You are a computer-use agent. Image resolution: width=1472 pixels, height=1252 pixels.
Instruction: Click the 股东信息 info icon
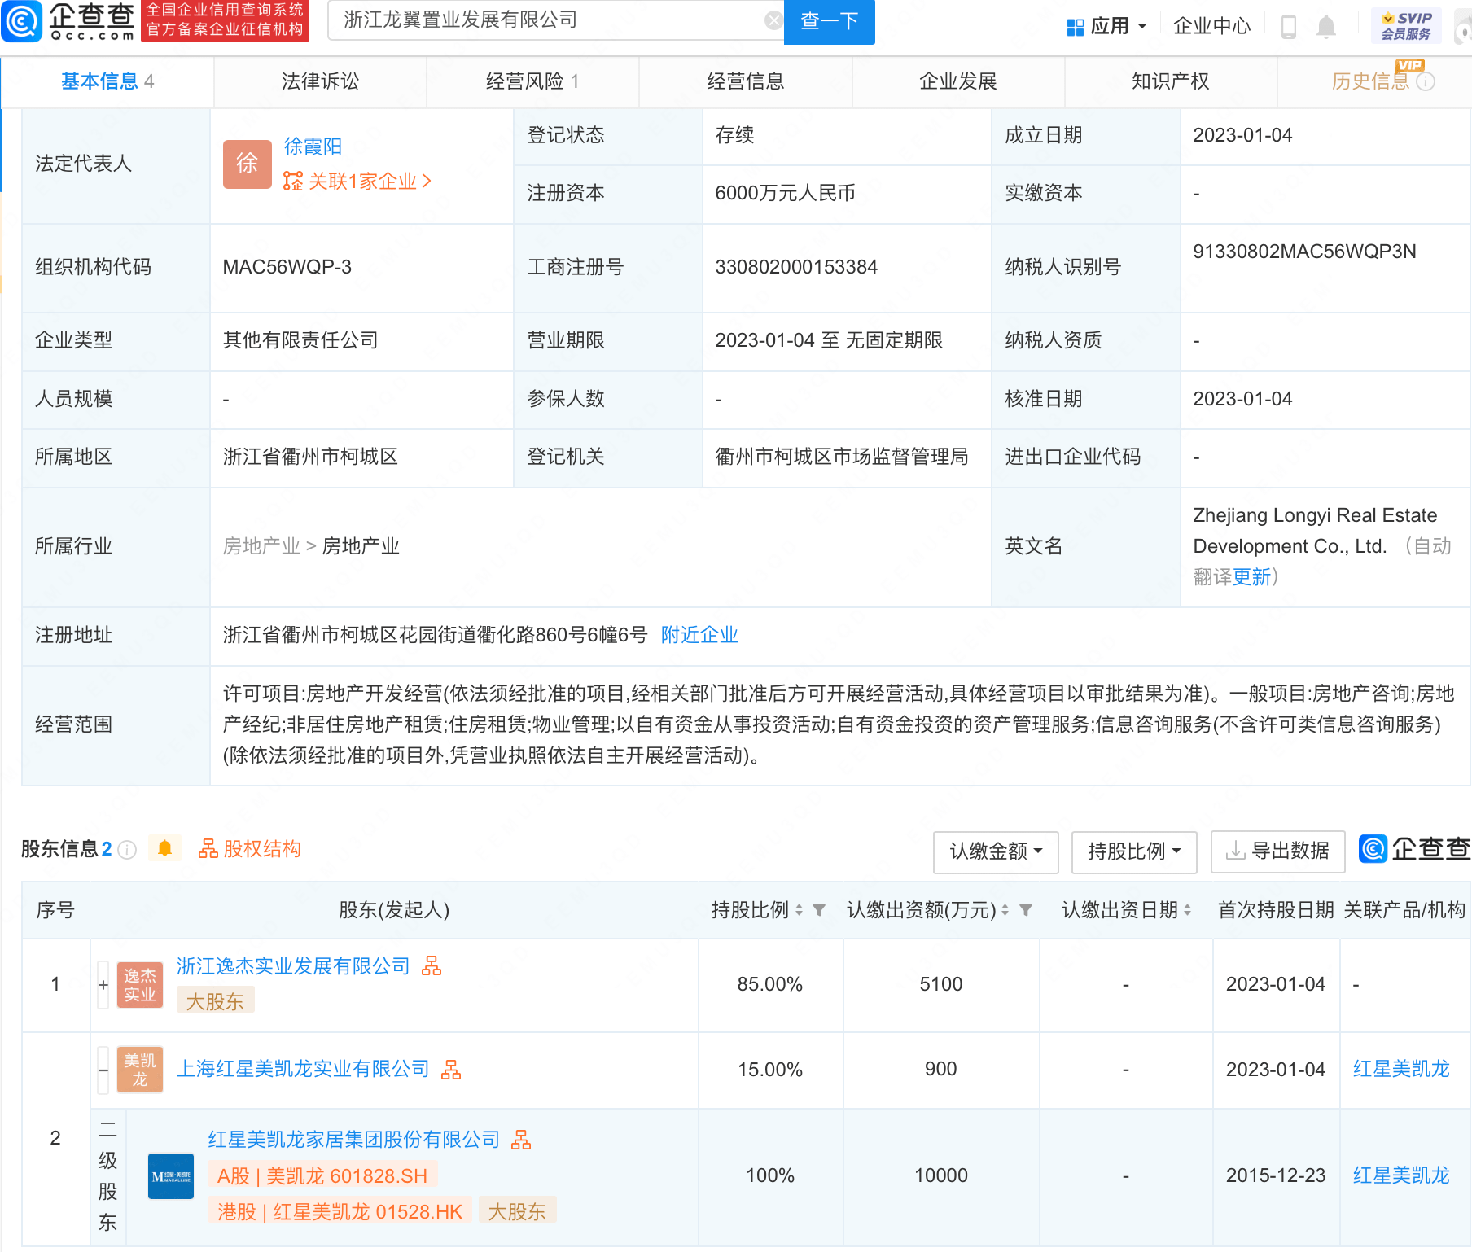(x=127, y=850)
